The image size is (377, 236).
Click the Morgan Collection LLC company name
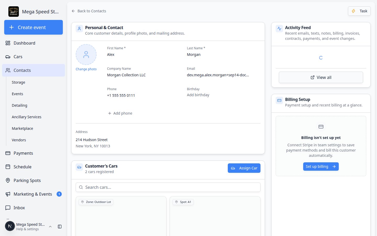tap(126, 75)
